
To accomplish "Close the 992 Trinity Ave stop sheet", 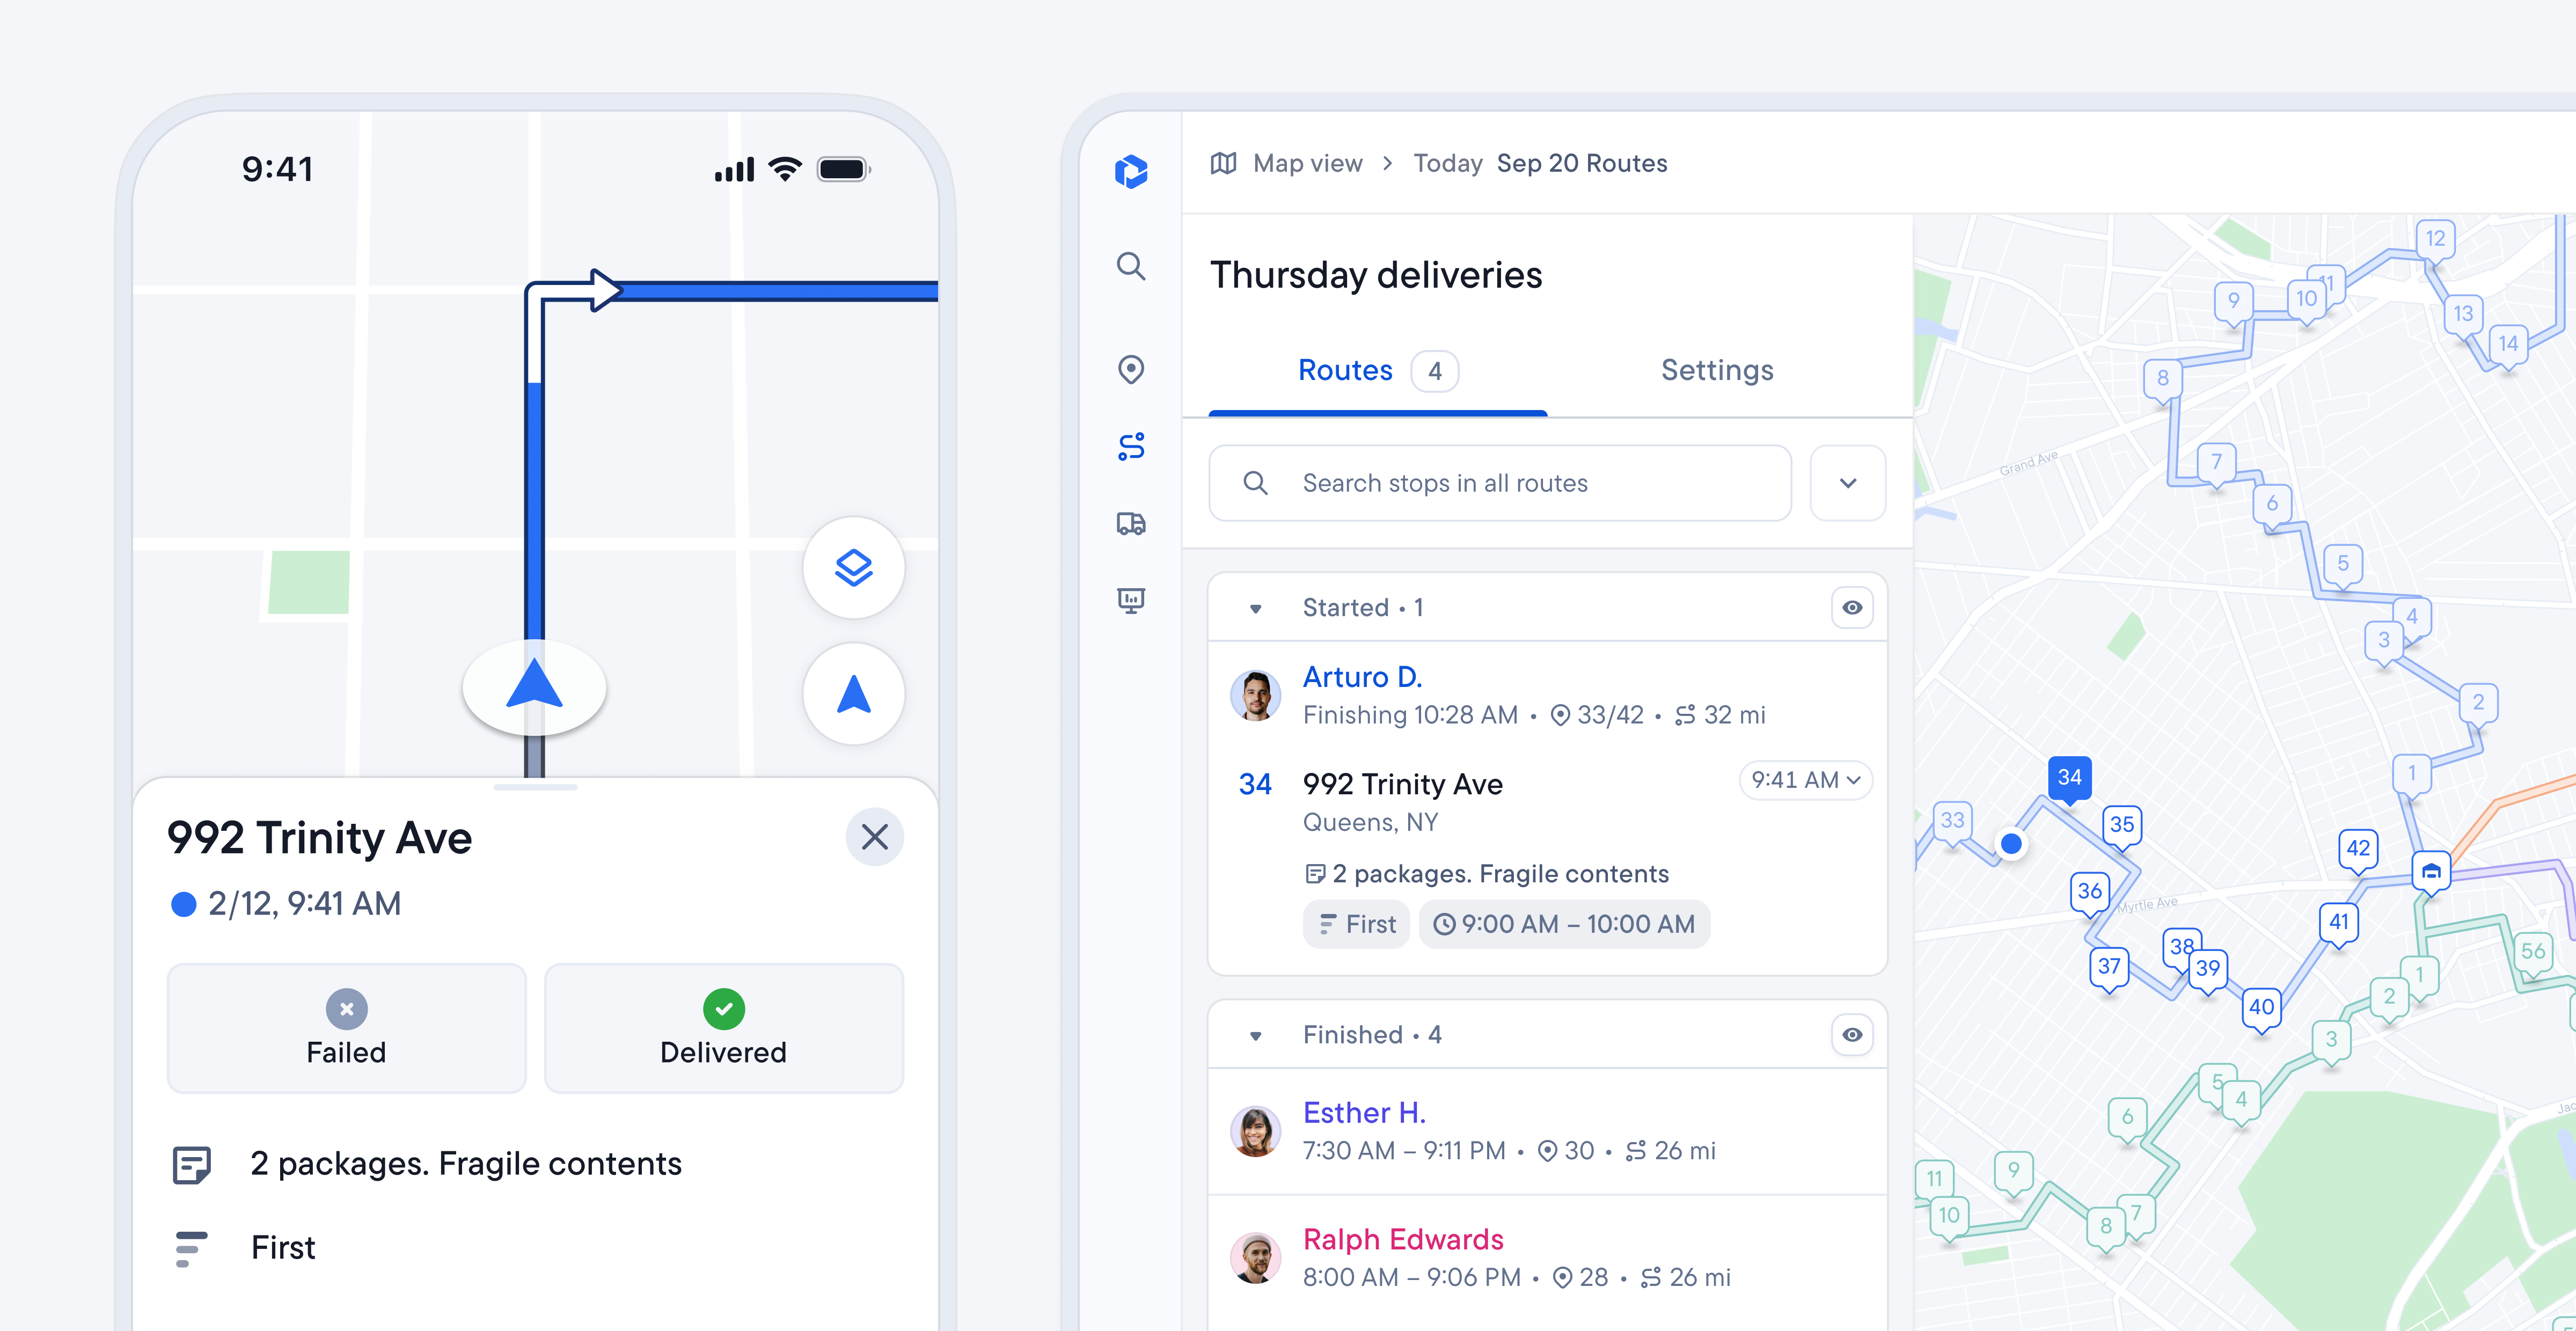I will (874, 837).
